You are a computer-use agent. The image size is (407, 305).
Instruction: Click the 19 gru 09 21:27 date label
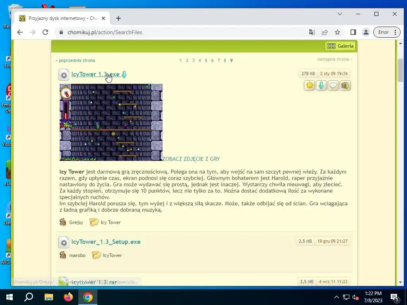pos(332,241)
